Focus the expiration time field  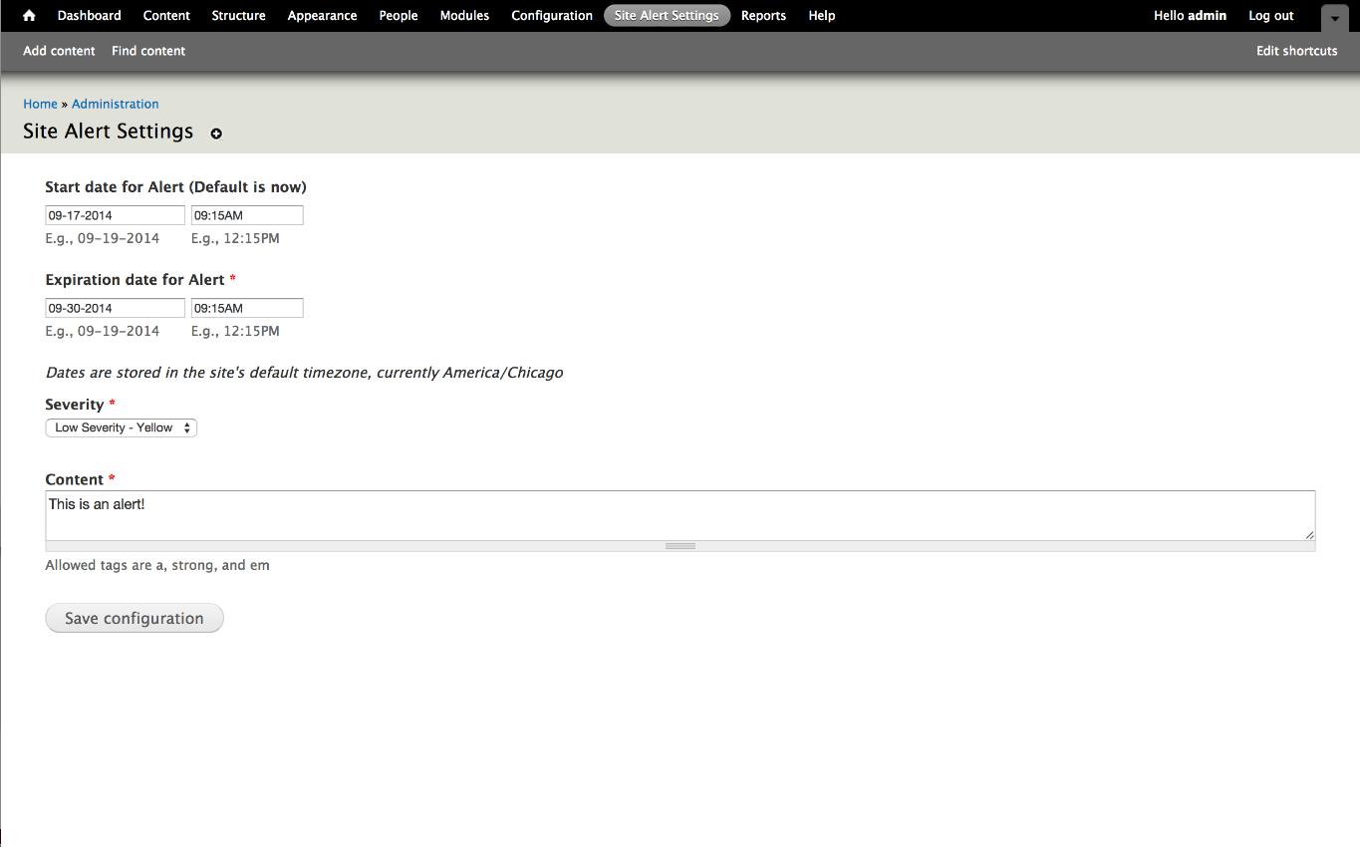(x=247, y=308)
